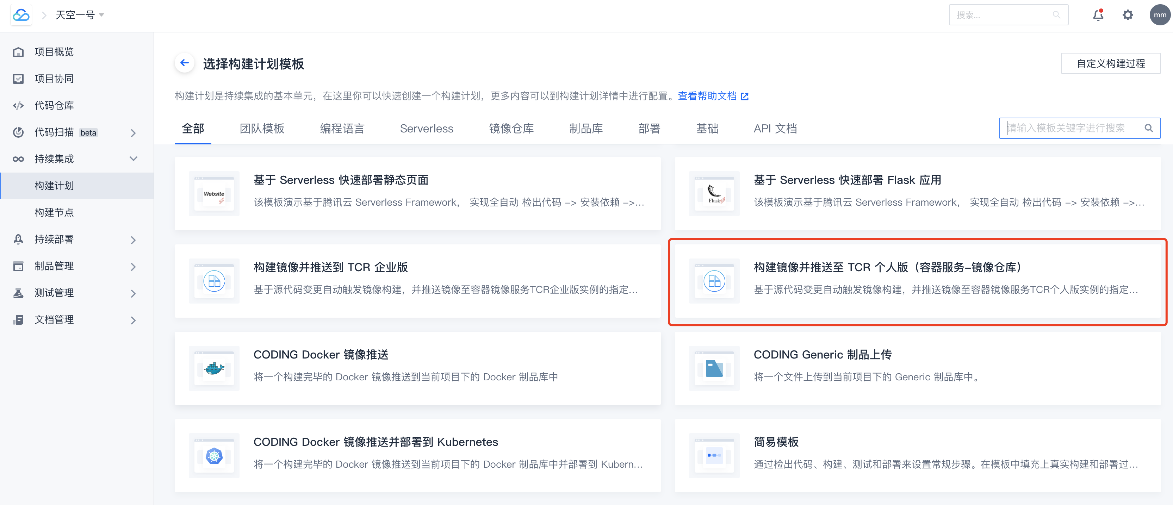Click the Website template thumbnail
The width and height of the screenshot is (1173, 505).
[214, 194]
